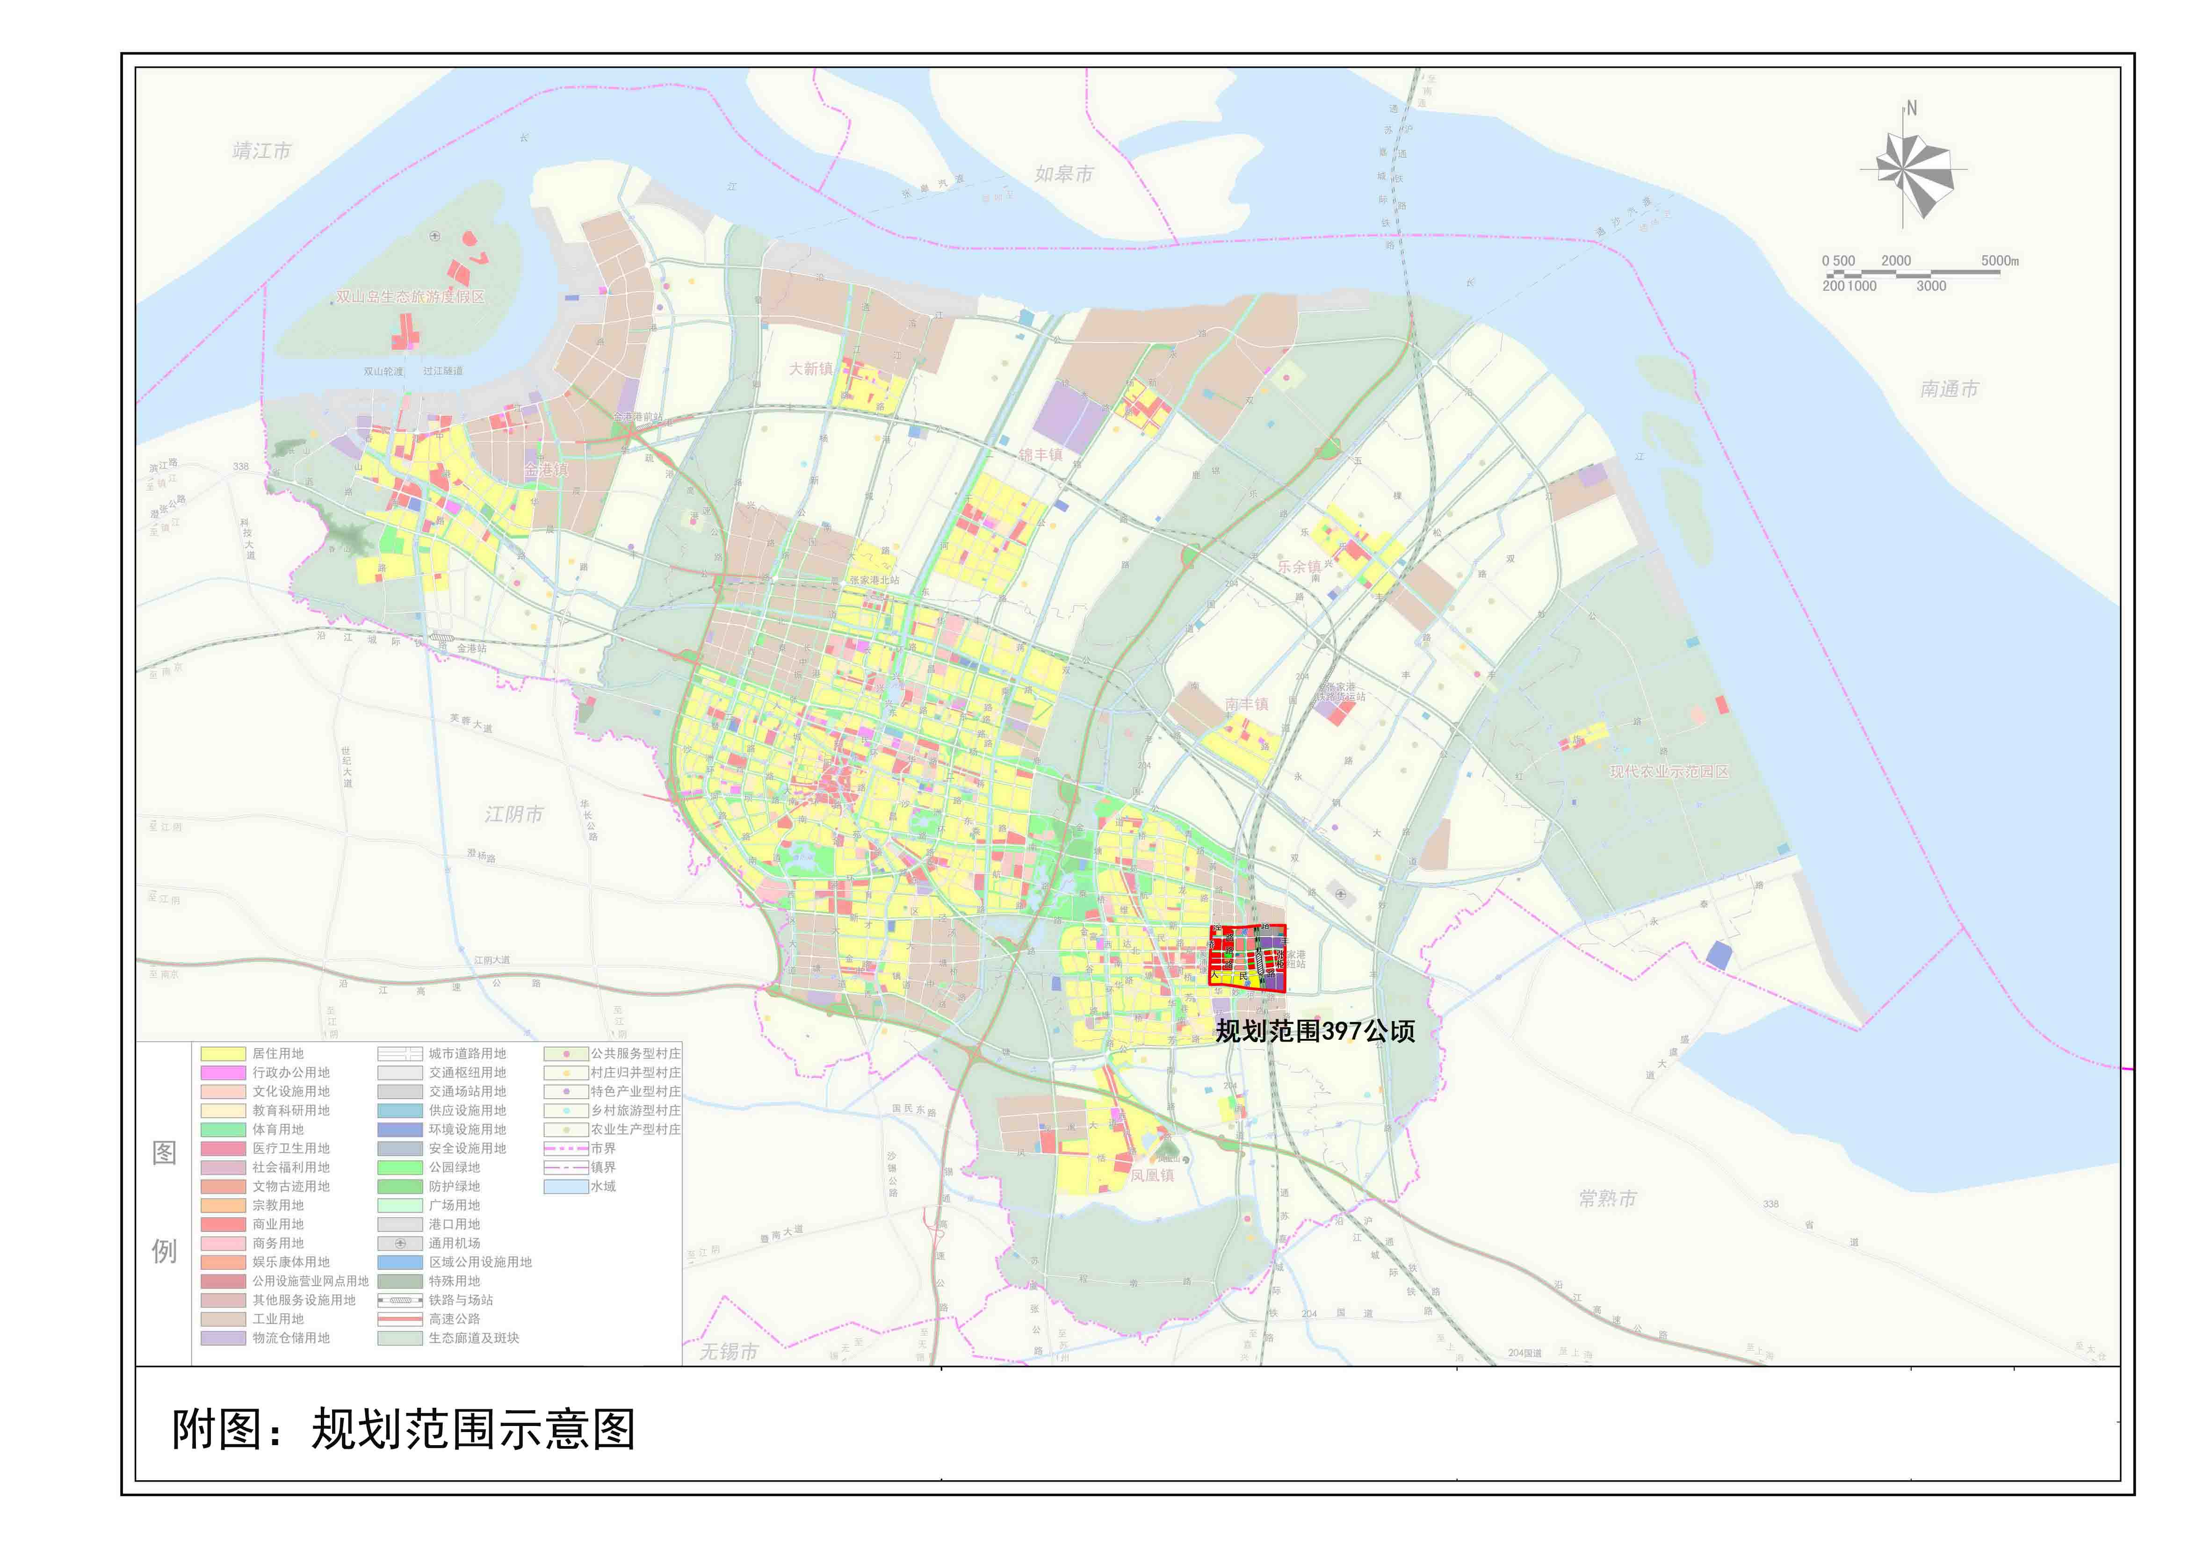Click the 高速公路 red line legend symbol
Screen dimensions: 2189x1548
[x=400, y=1319]
